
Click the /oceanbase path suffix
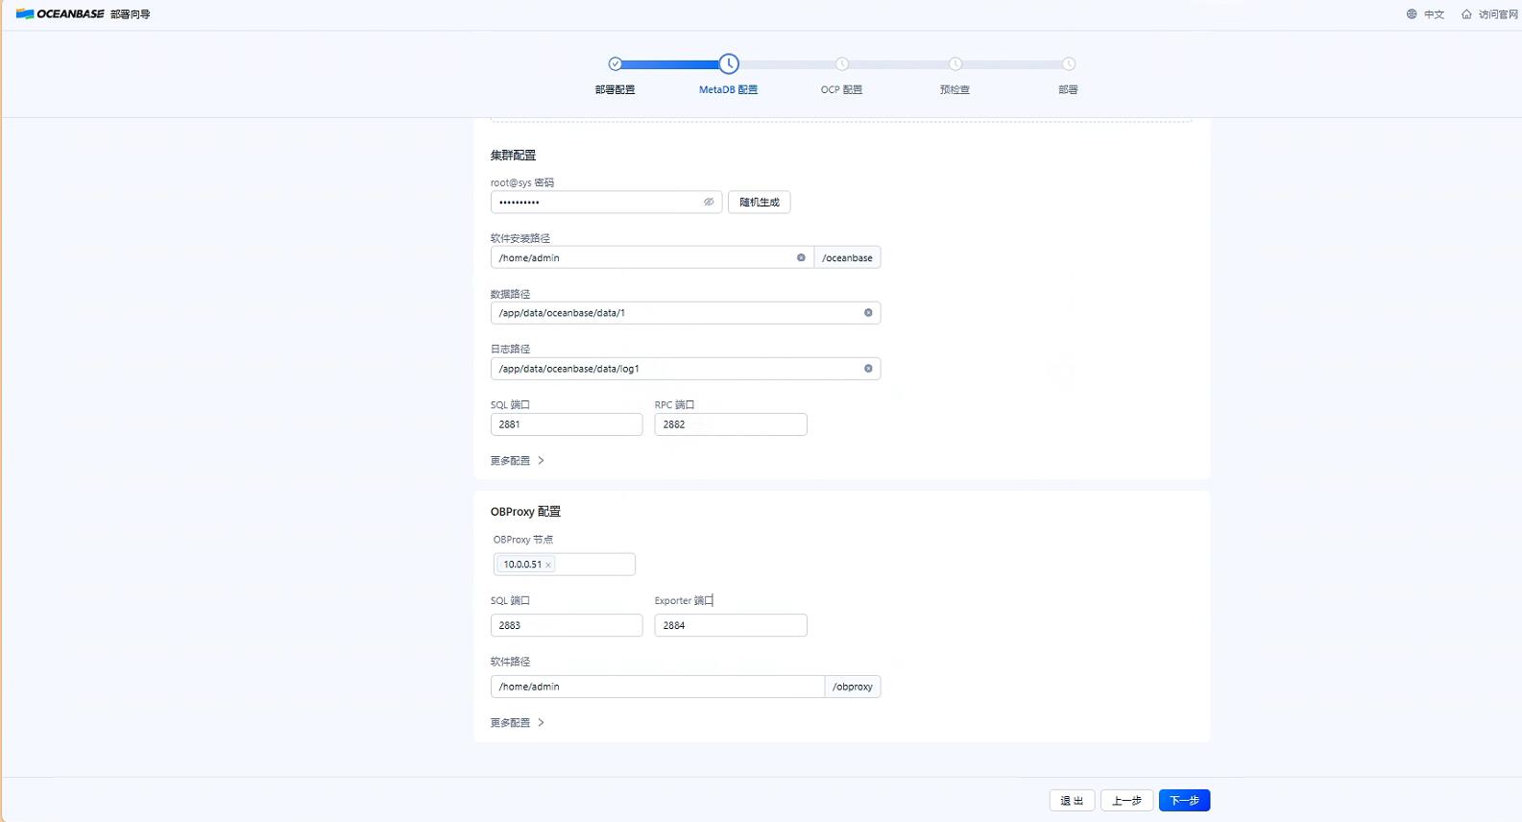tap(847, 257)
